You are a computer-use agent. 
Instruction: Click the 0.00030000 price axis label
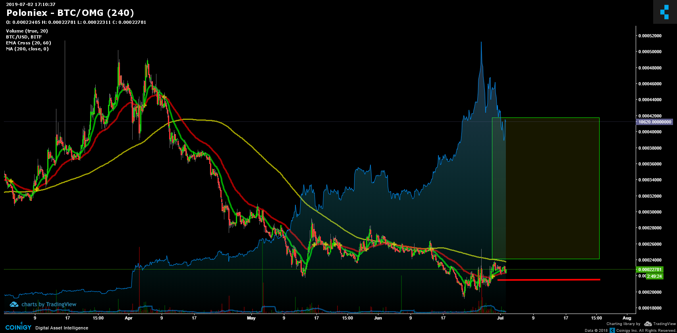[650, 212]
